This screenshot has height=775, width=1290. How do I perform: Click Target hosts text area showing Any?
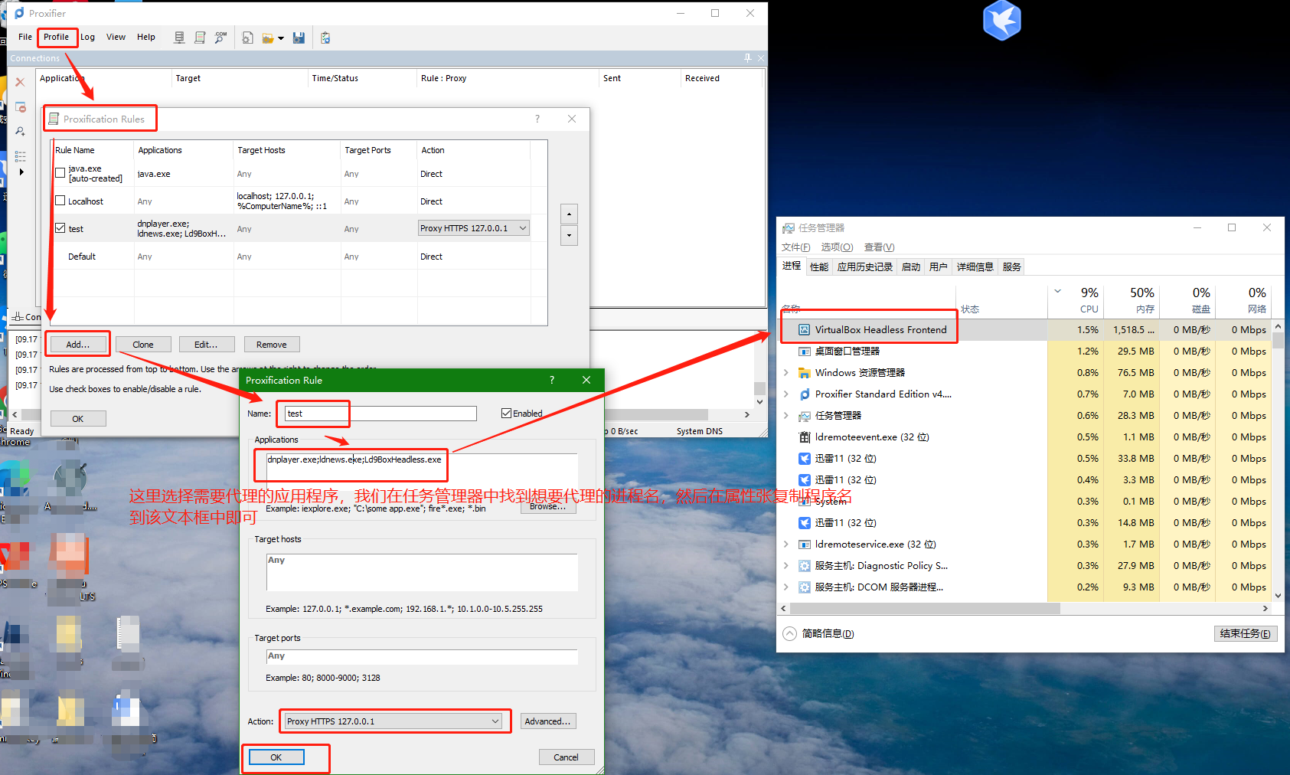(422, 573)
